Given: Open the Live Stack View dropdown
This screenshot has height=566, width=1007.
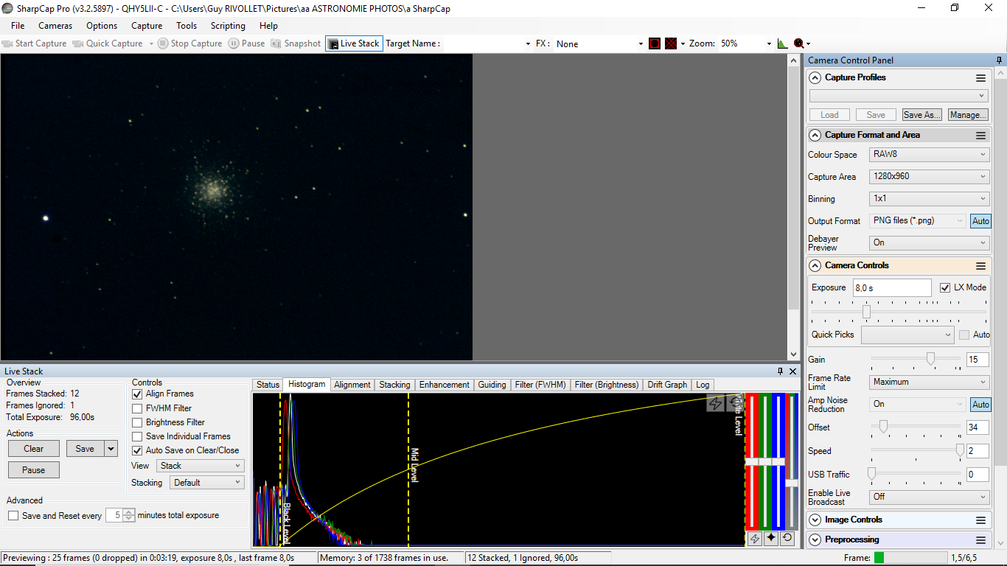Looking at the screenshot, I should tap(200, 466).
